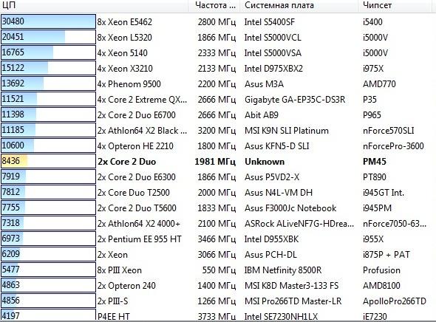
Task: Select the 30480 score bar
Action: click(48, 21)
